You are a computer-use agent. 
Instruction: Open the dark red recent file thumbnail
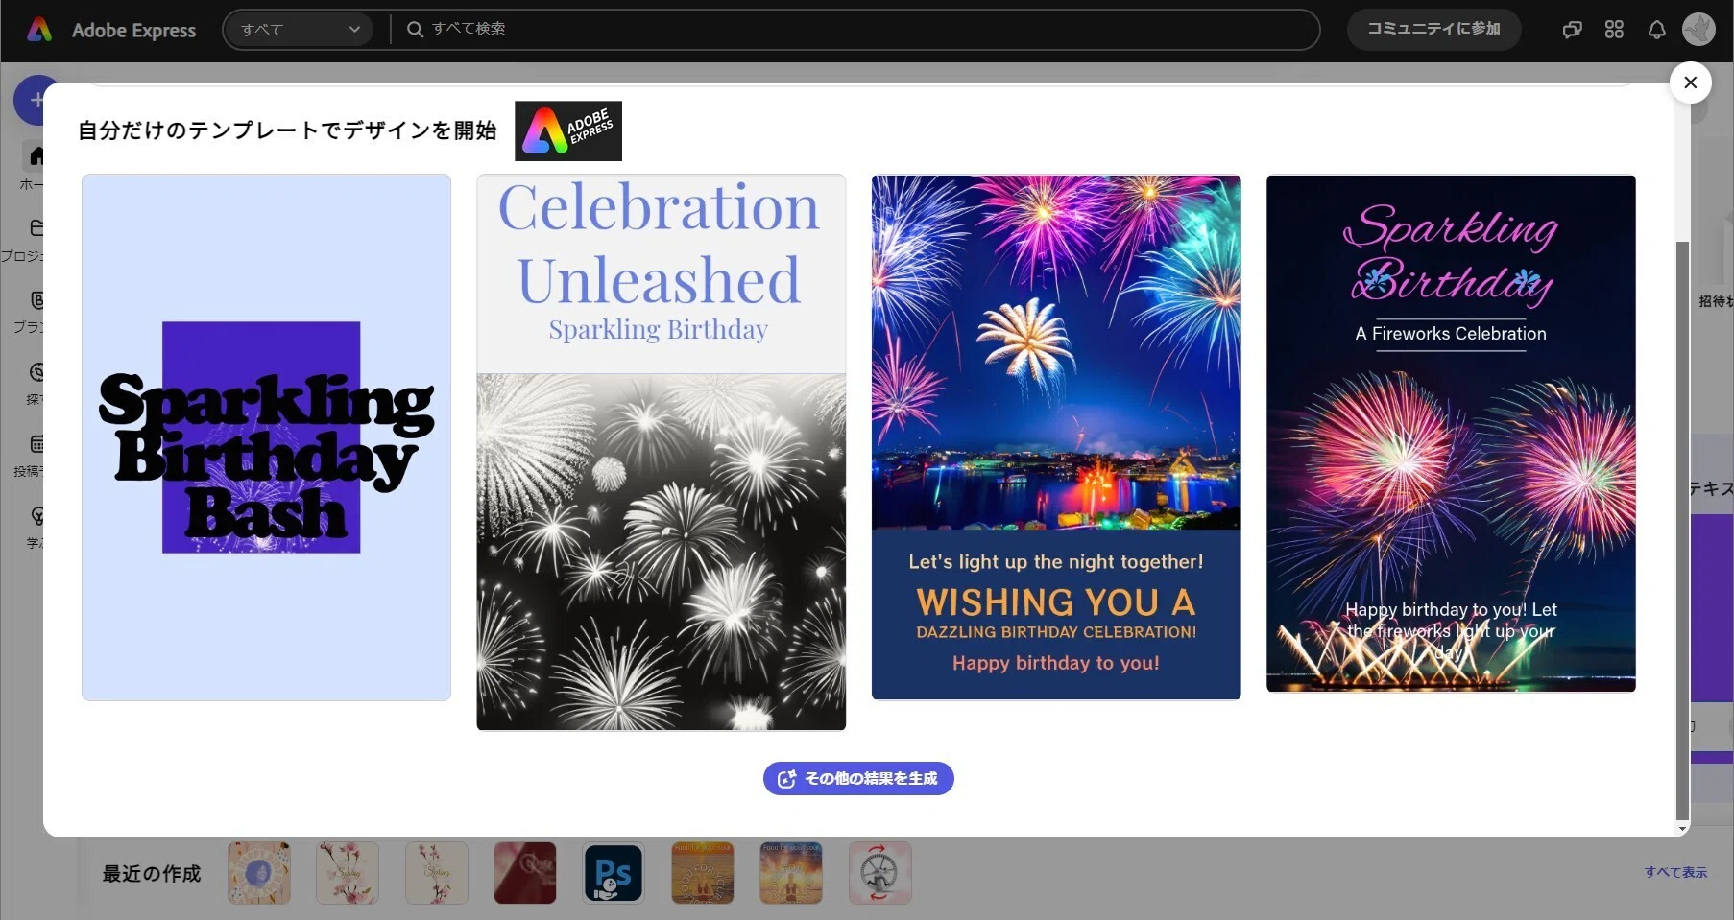click(x=525, y=873)
